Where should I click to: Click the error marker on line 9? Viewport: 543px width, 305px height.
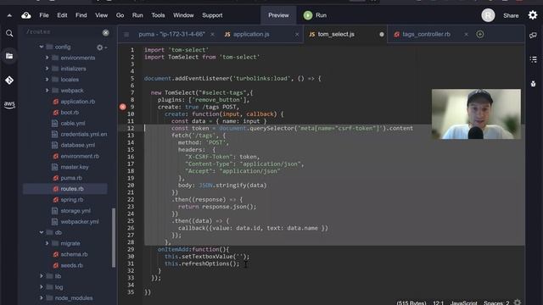pos(122,107)
